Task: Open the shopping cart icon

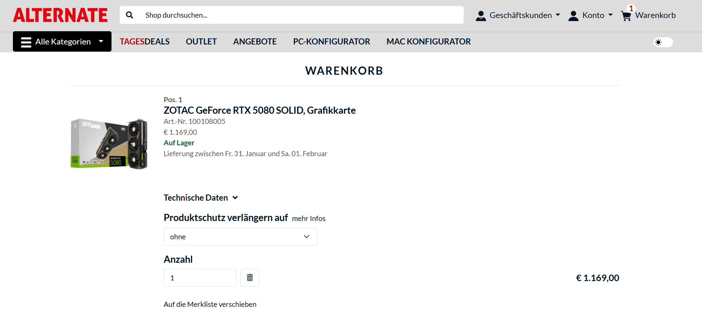Action: coord(626,16)
